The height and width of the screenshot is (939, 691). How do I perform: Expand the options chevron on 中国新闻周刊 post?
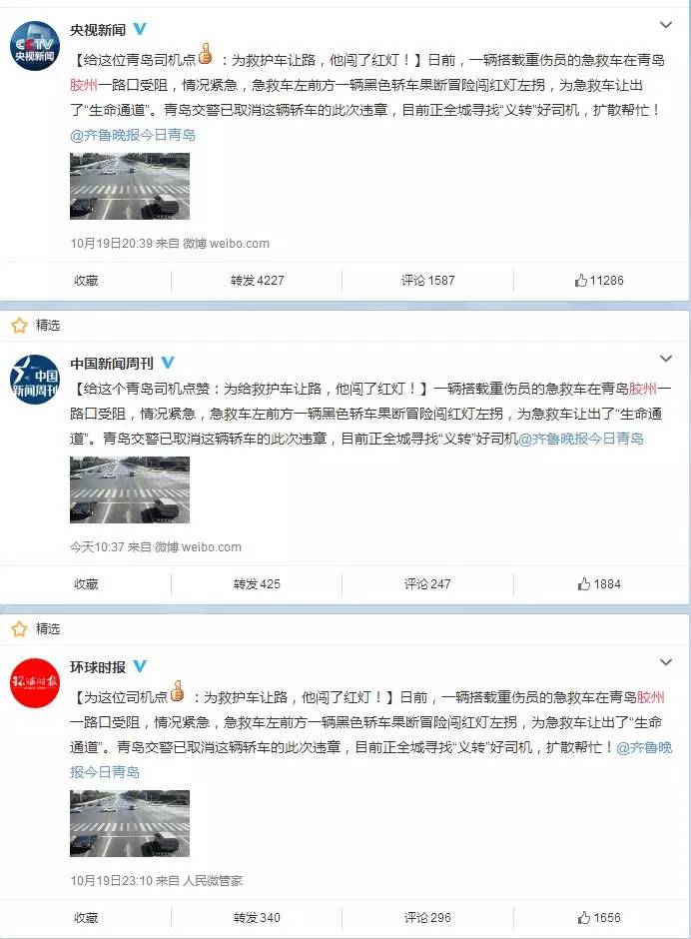(x=665, y=359)
